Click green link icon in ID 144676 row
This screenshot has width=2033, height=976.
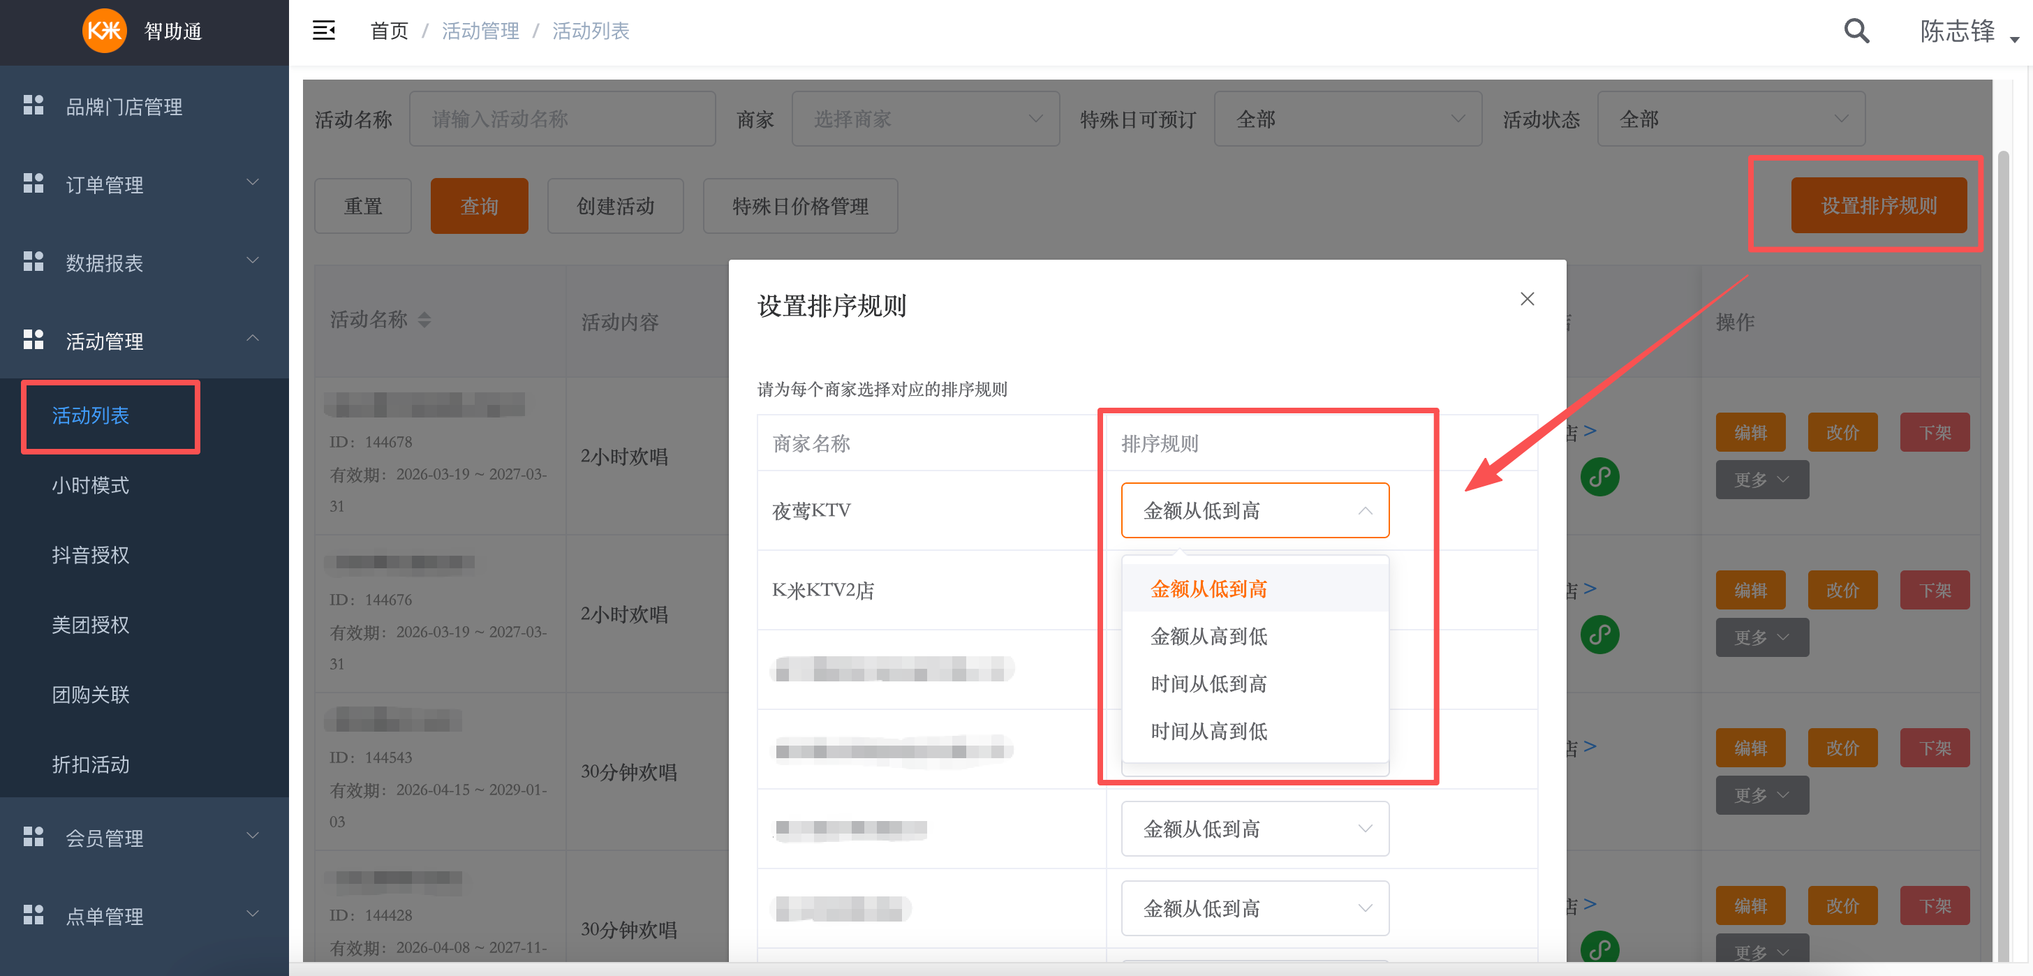[1599, 635]
